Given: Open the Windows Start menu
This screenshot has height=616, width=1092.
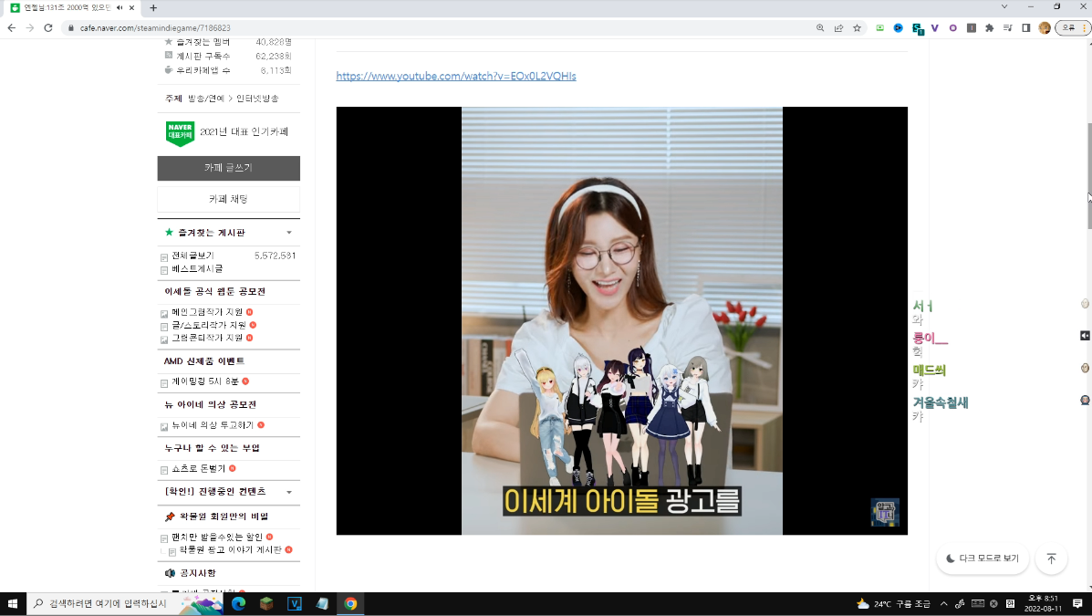Looking at the screenshot, I should pos(12,603).
